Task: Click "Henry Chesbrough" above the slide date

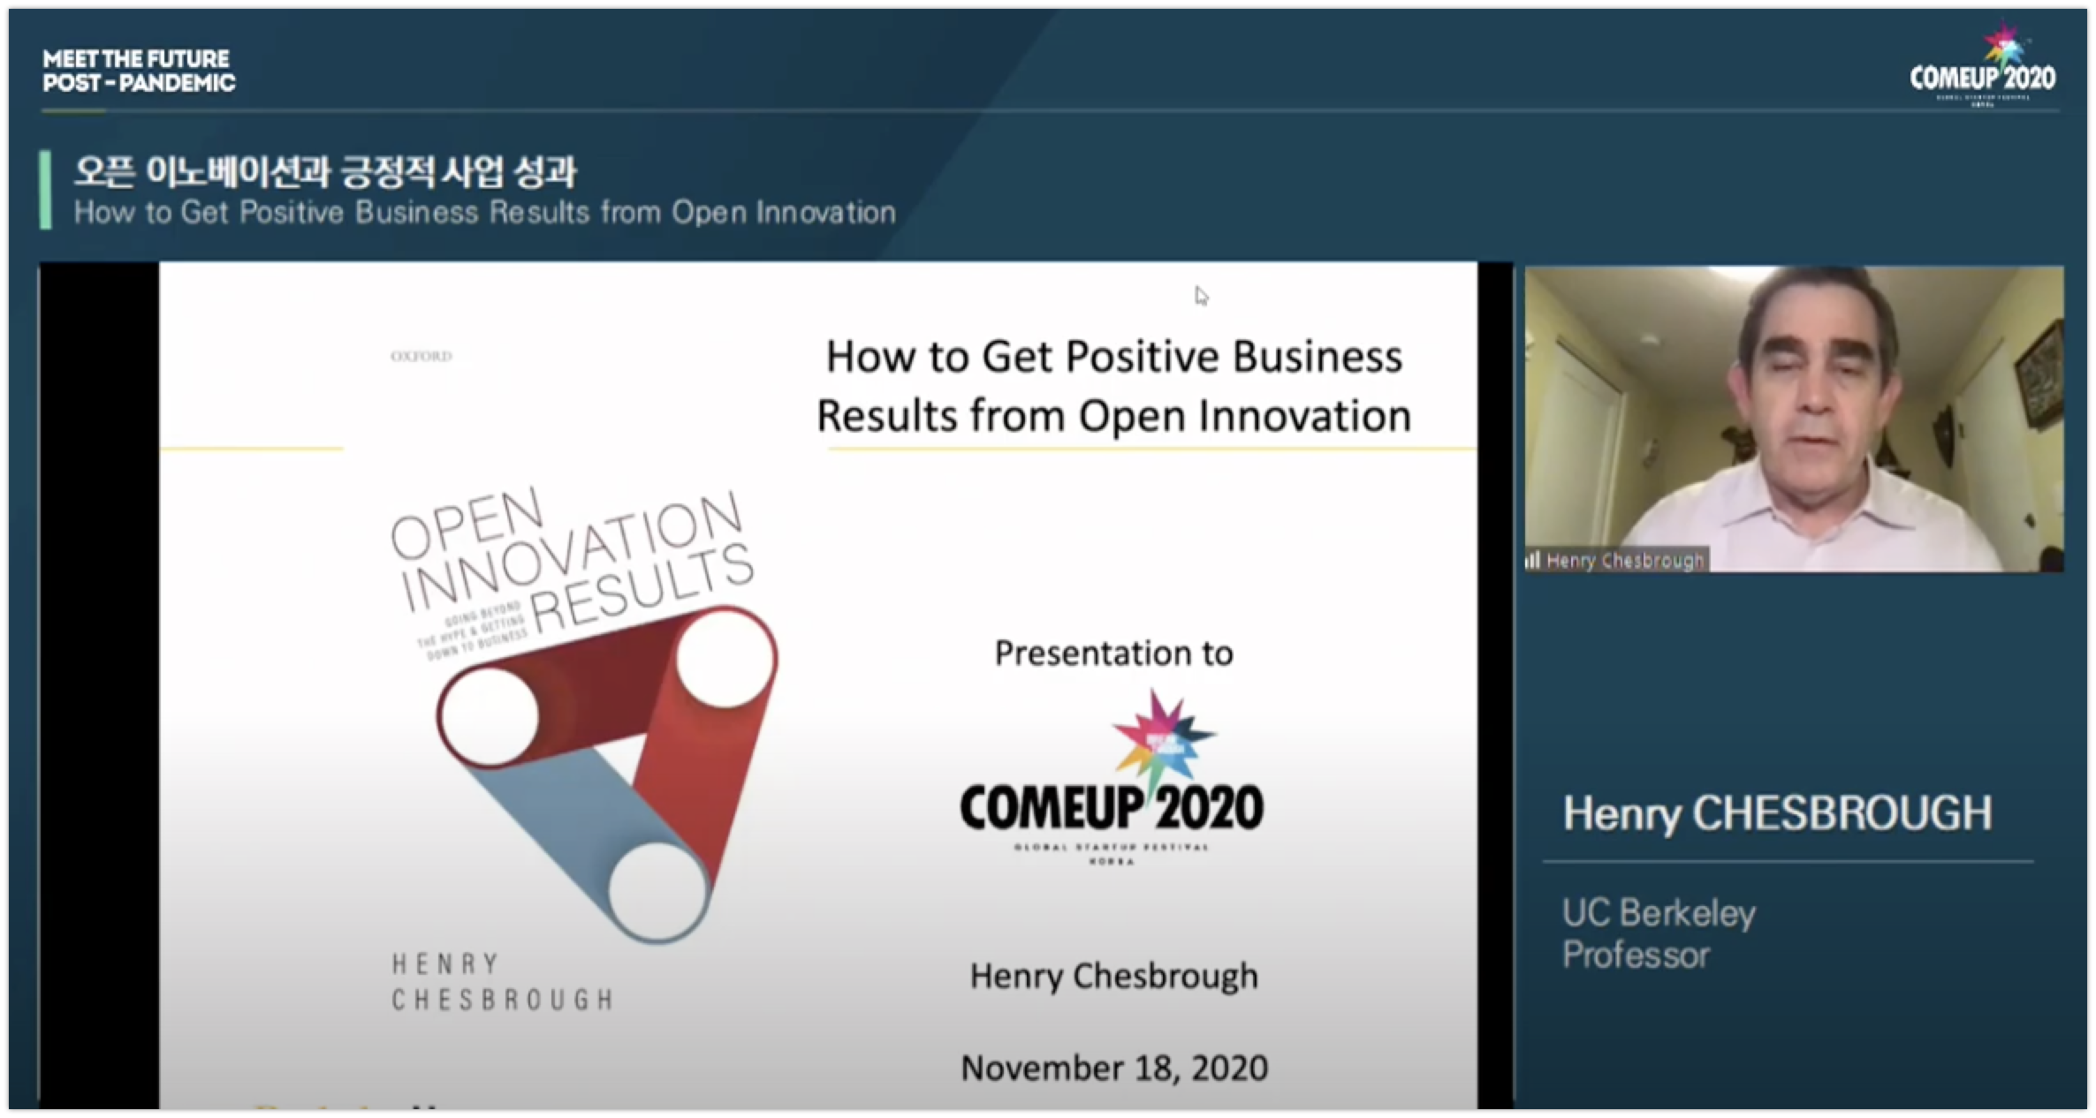Action: [1113, 976]
